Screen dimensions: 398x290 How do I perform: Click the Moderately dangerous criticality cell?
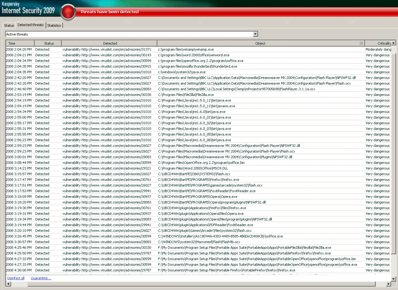(x=378, y=49)
